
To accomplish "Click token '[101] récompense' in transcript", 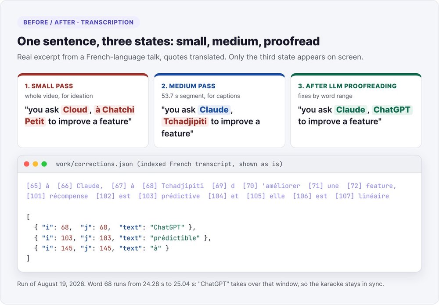I will point(57,196).
